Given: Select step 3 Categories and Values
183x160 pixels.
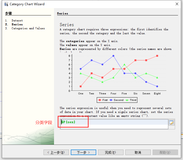Looking at the screenshot, I should pos(28,28).
